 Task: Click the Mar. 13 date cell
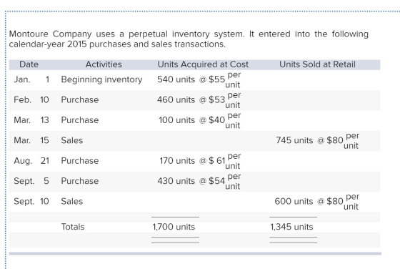[x=31, y=120]
